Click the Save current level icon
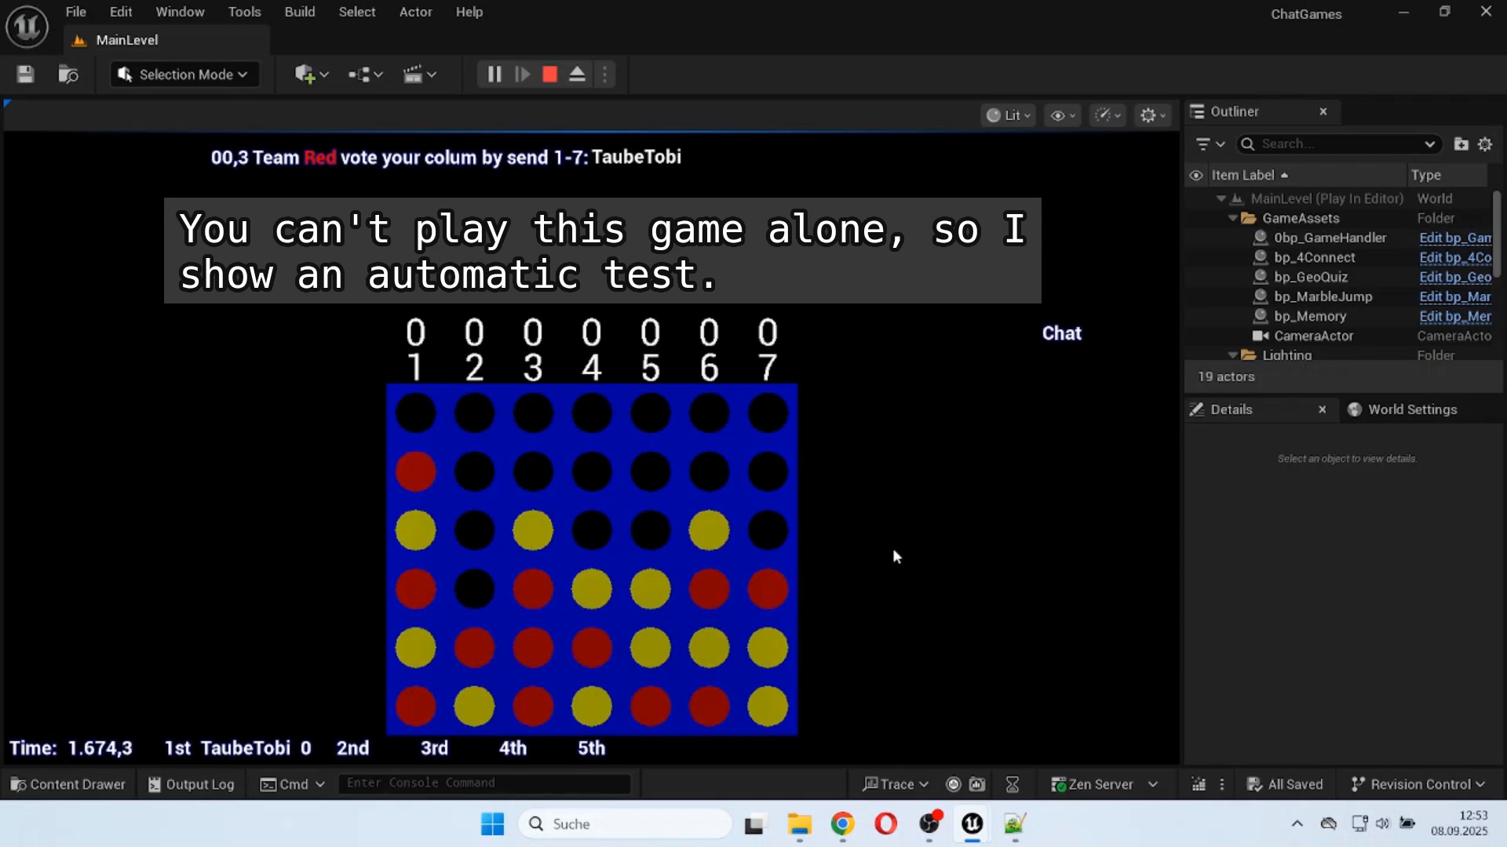 pos(25,75)
